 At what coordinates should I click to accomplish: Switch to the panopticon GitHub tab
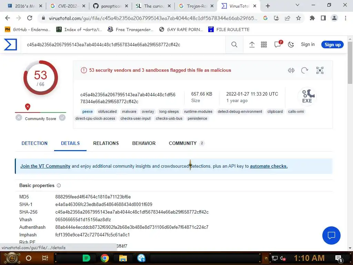(x=110, y=6)
